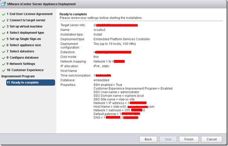228x146 pixels.
Task: Click the 'Network mapping:' label
Action: (73, 62)
